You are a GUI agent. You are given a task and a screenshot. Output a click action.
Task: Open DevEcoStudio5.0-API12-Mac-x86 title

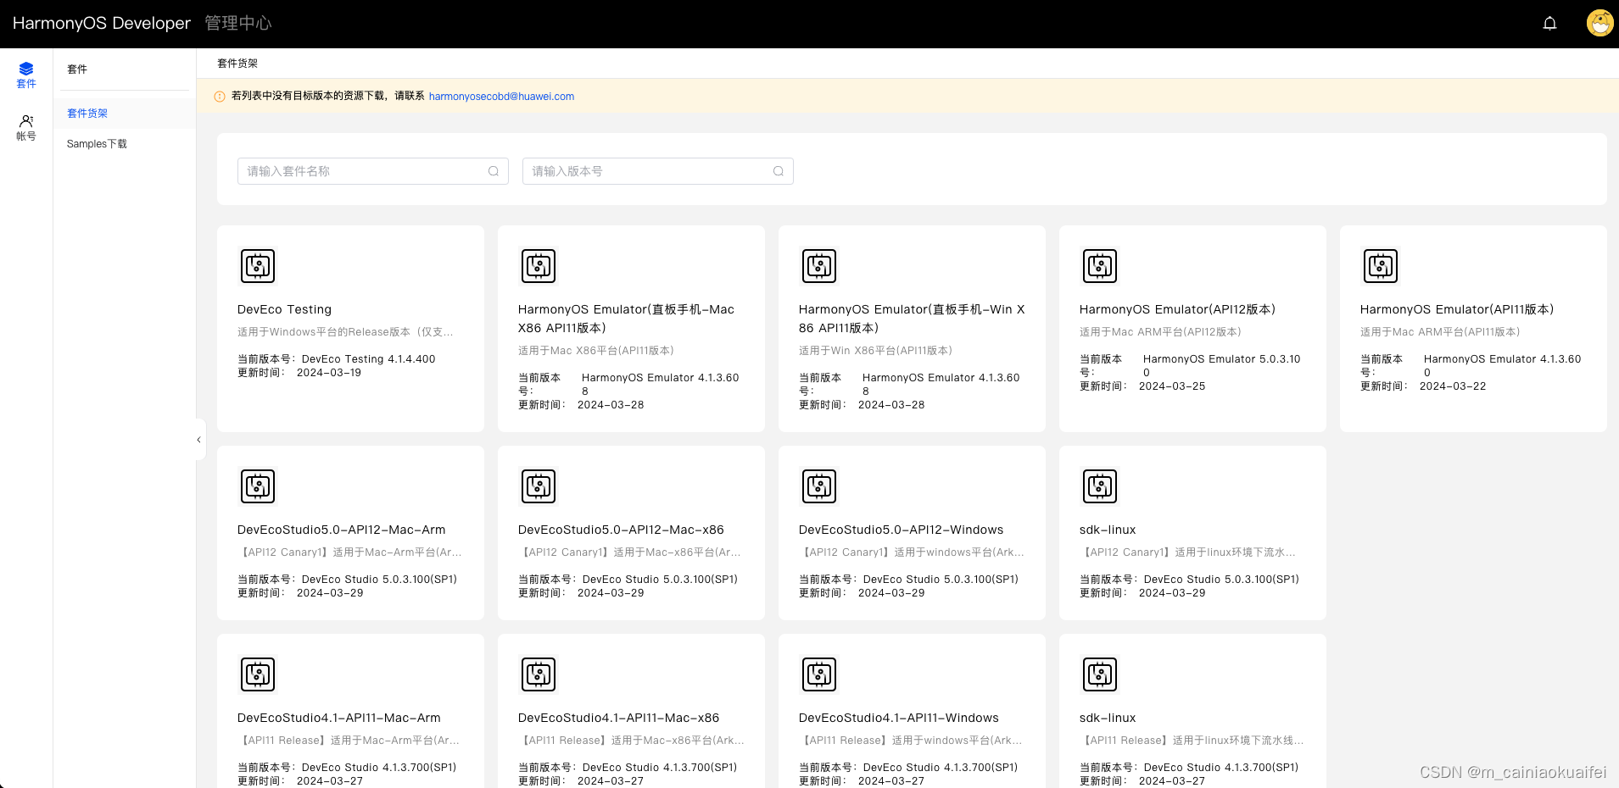click(x=621, y=530)
